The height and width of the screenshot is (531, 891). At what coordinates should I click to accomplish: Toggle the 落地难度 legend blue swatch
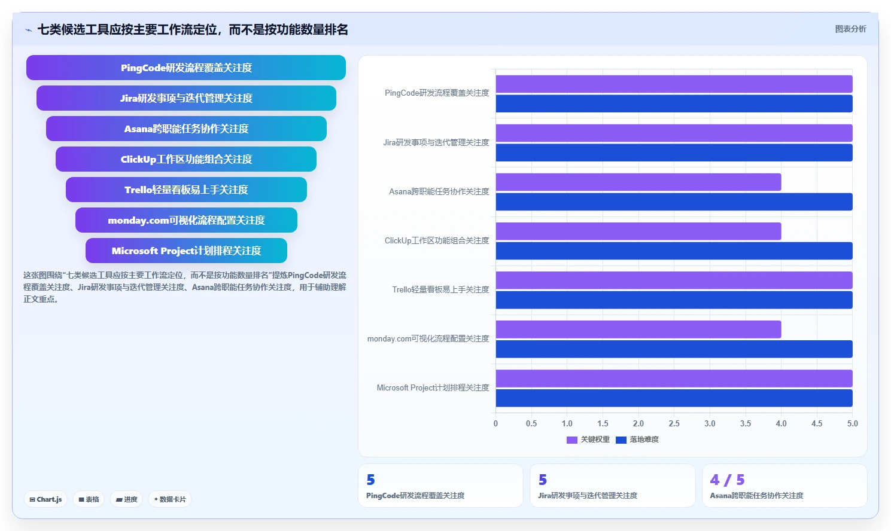point(621,440)
